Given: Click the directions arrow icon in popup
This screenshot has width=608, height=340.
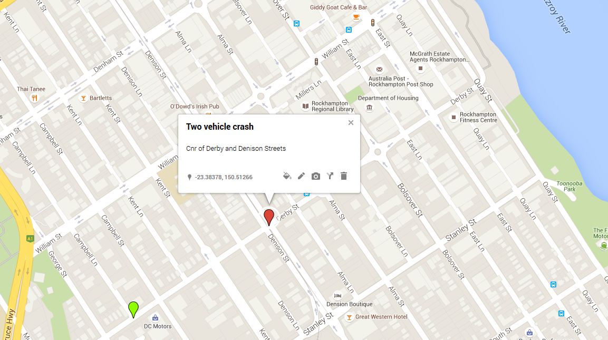Looking at the screenshot, I should point(330,176).
